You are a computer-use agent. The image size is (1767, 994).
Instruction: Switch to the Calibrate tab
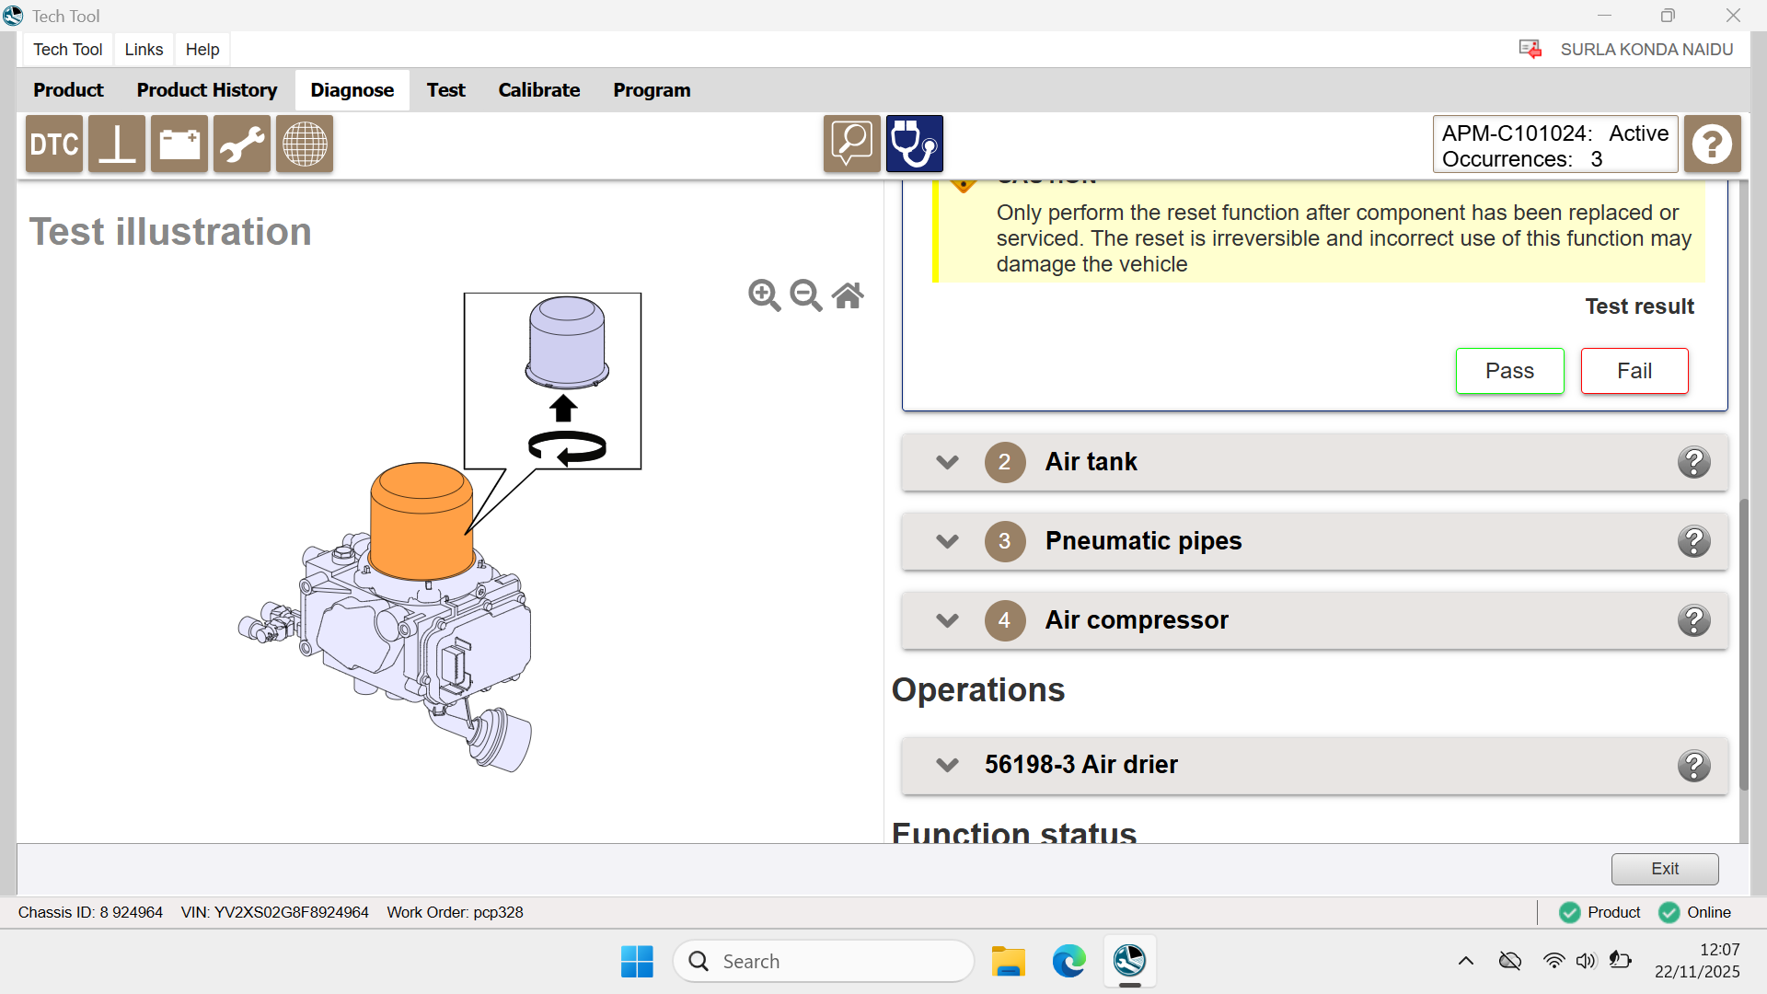coord(539,90)
